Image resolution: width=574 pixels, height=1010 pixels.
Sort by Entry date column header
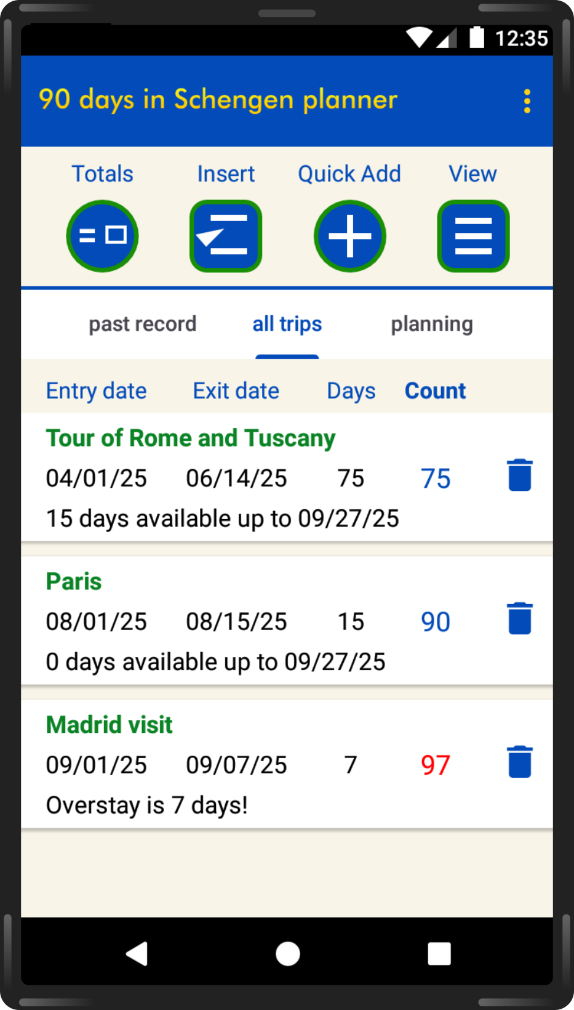[97, 390]
